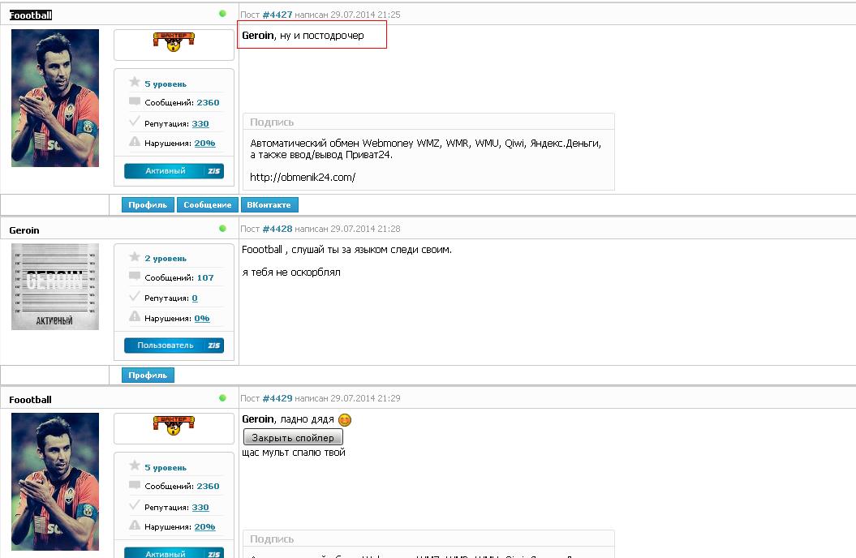This screenshot has width=856, height=558.
Task: Click message icon next to Сообщений: 107
Action: point(135,276)
